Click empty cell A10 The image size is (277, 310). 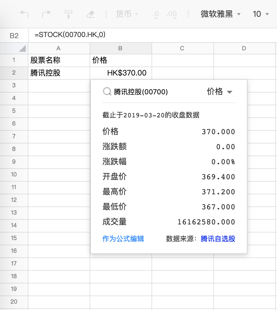click(x=59, y=175)
